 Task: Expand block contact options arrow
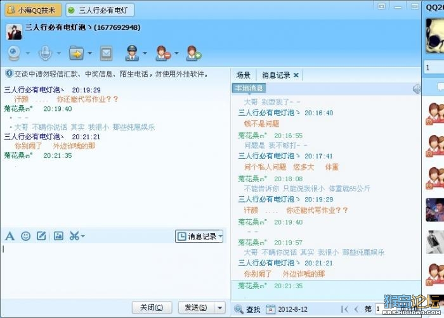(176, 53)
